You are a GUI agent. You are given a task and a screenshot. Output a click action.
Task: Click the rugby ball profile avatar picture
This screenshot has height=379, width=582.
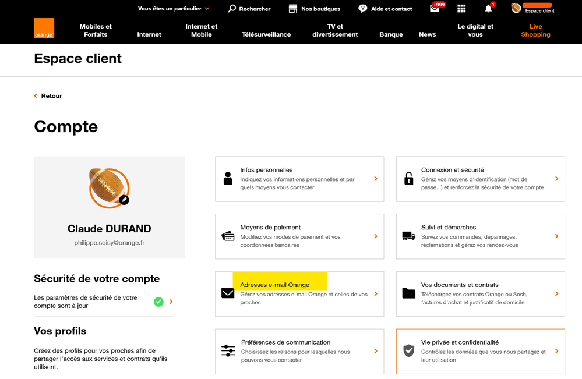point(108,186)
